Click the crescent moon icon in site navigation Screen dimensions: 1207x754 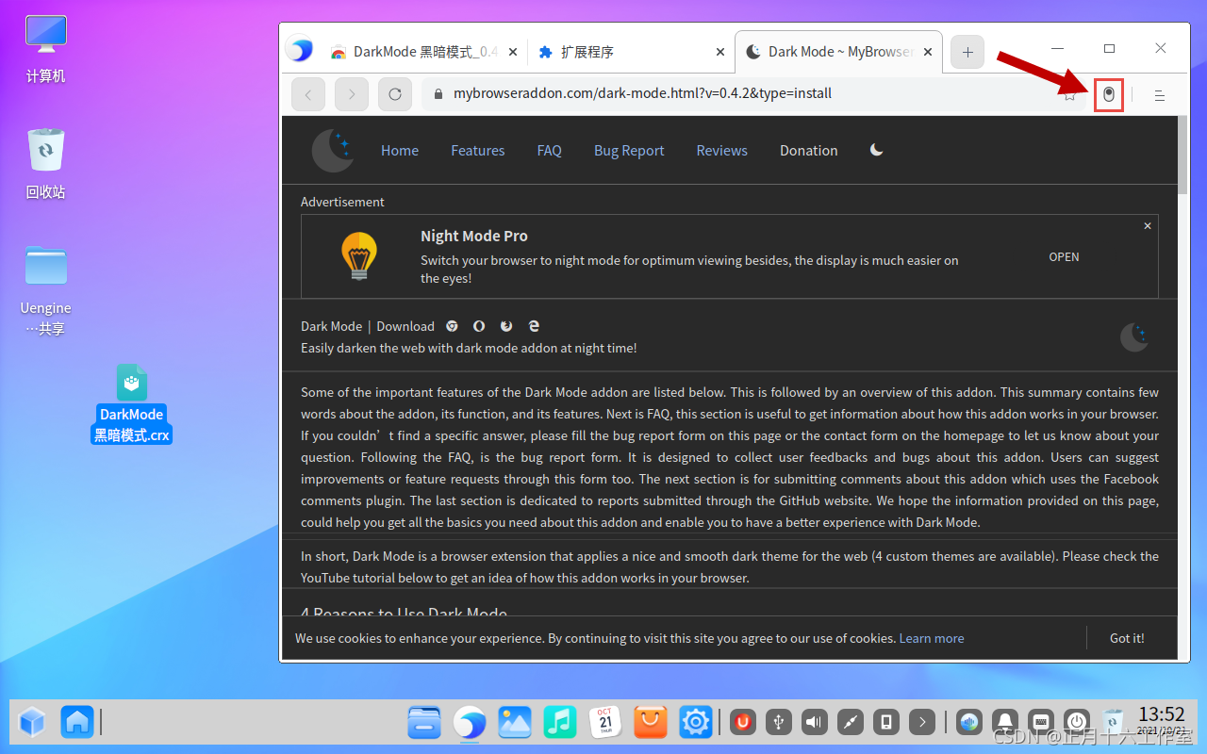pos(877,150)
